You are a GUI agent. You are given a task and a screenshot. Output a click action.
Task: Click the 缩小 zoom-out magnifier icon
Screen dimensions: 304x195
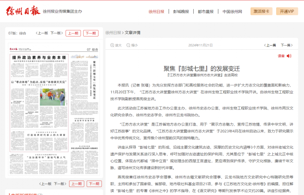point(128,45)
